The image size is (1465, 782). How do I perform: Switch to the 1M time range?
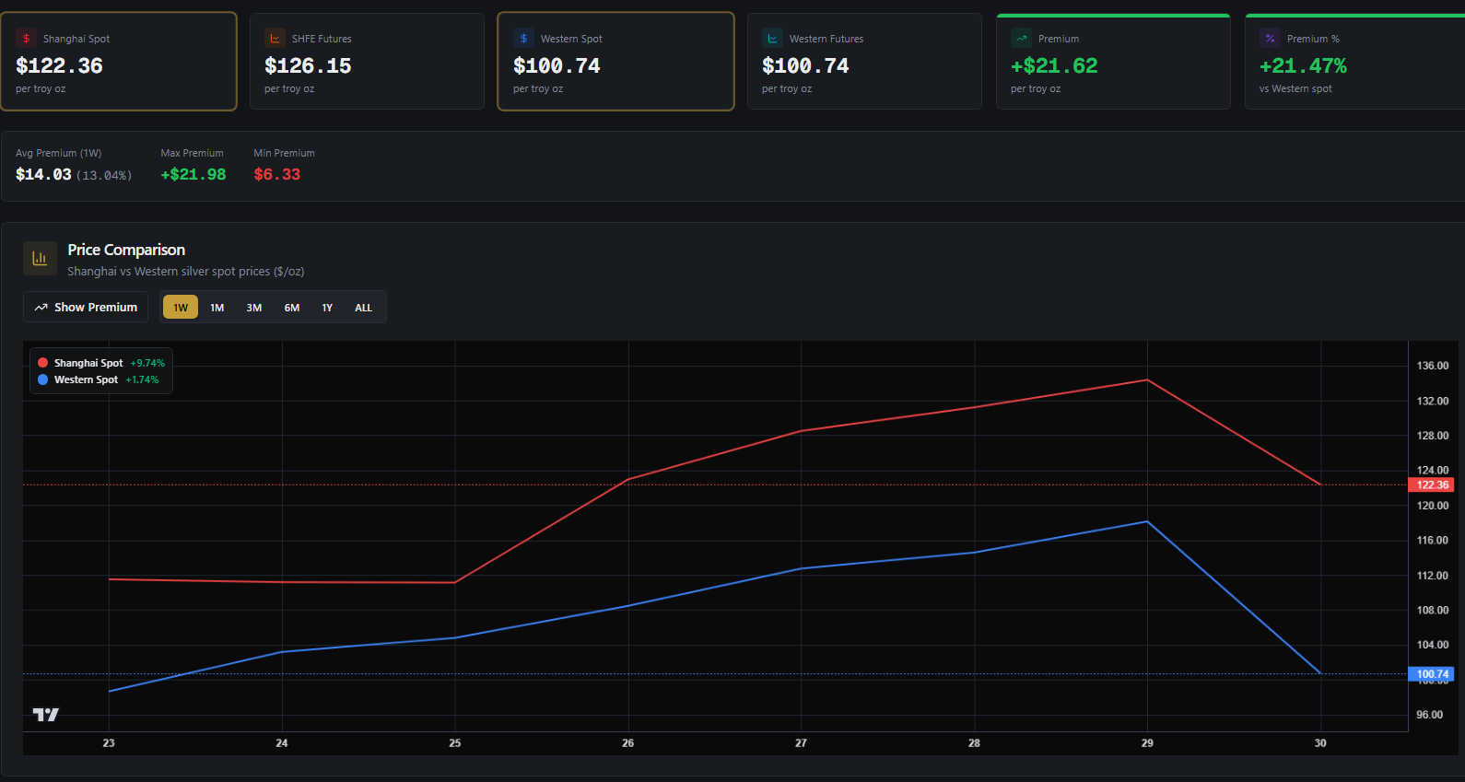(217, 308)
